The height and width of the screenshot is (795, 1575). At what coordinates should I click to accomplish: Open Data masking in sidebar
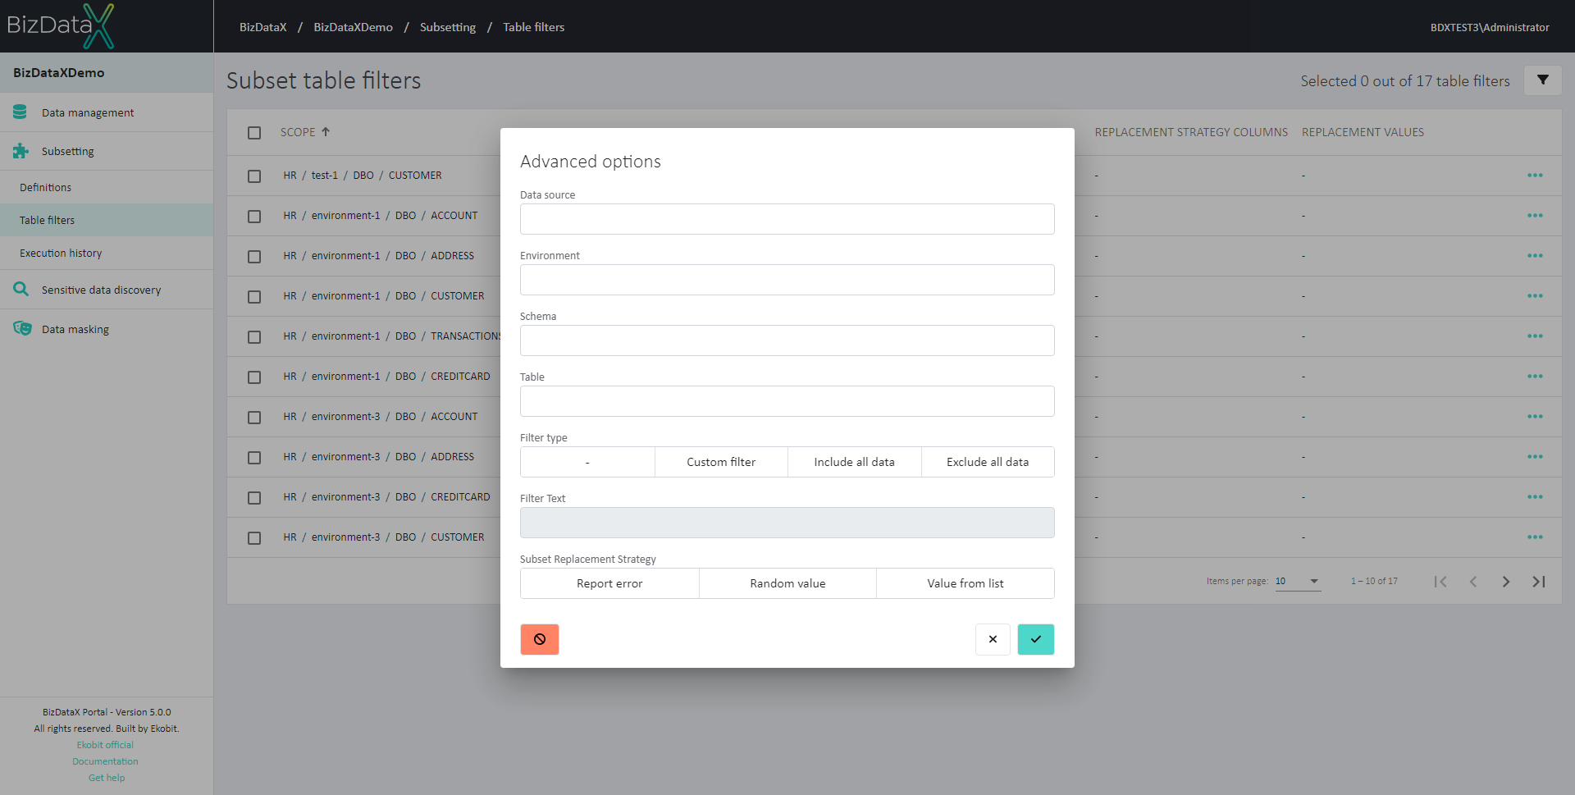click(x=107, y=329)
